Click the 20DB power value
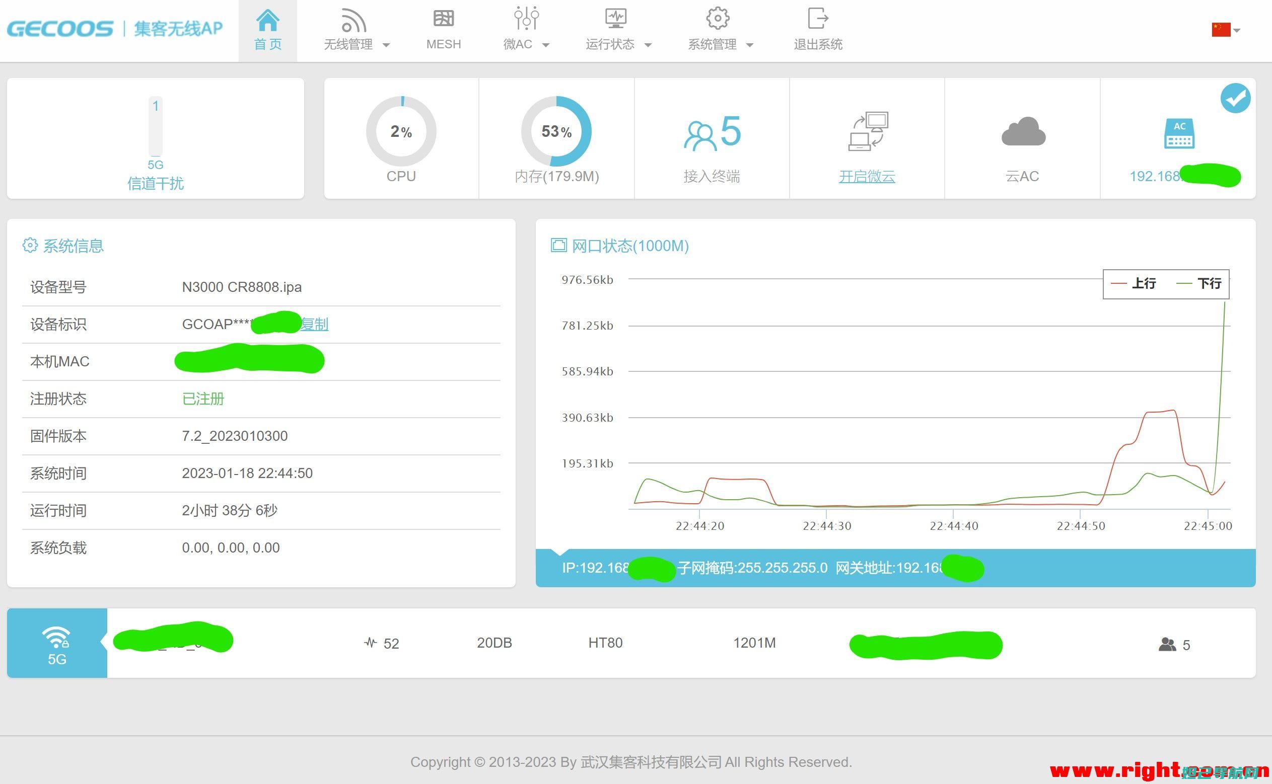The height and width of the screenshot is (784, 1272). point(494,643)
